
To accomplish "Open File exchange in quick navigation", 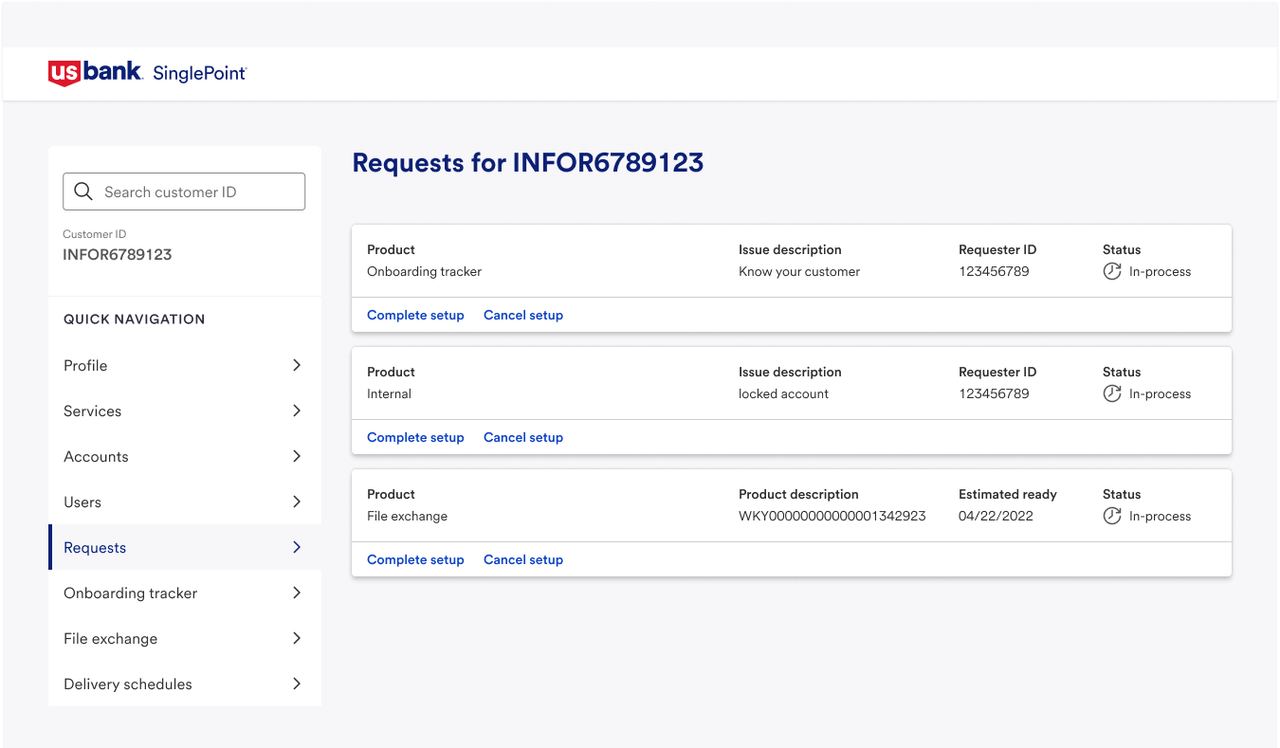I will point(185,638).
